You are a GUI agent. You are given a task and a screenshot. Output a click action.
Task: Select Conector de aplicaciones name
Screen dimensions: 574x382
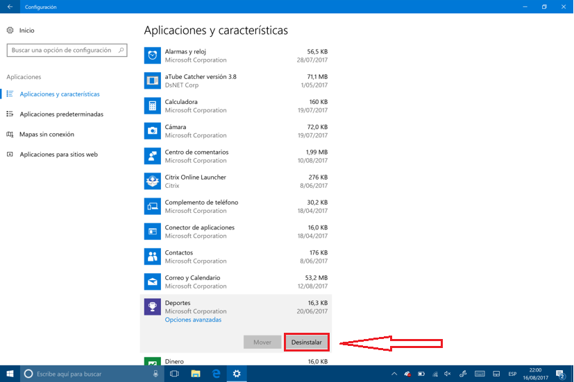tap(199, 227)
